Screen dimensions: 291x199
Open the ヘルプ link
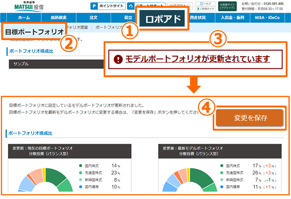[x=205, y=4]
